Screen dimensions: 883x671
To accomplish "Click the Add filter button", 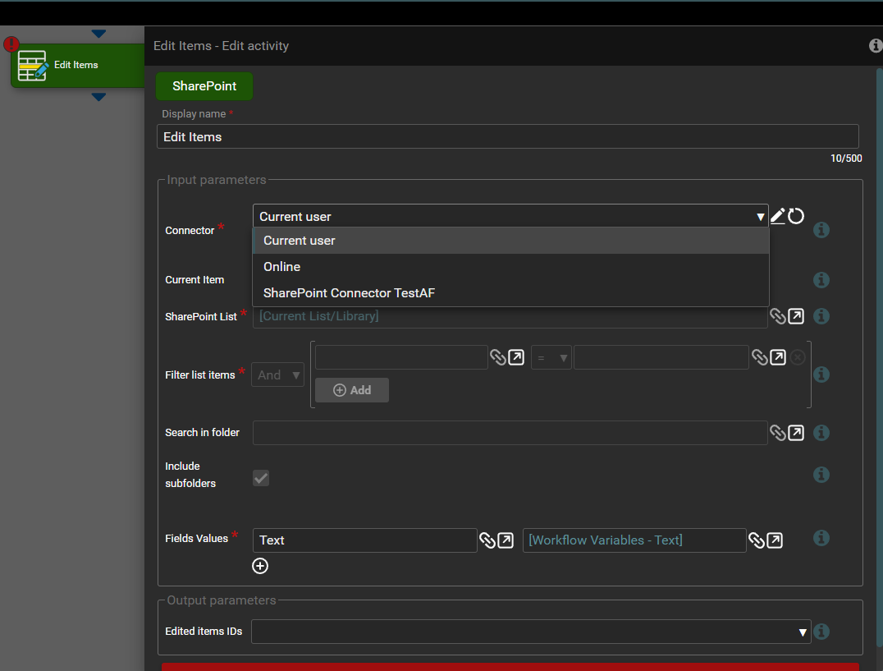I will point(352,390).
